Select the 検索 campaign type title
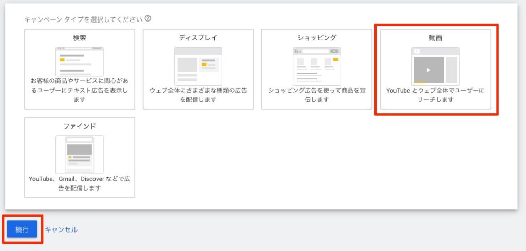The image size is (526, 251). (80, 38)
